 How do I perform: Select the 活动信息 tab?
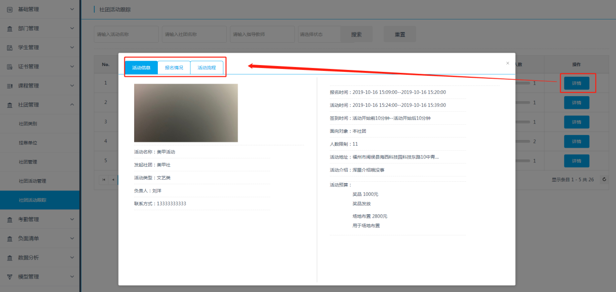tap(141, 68)
